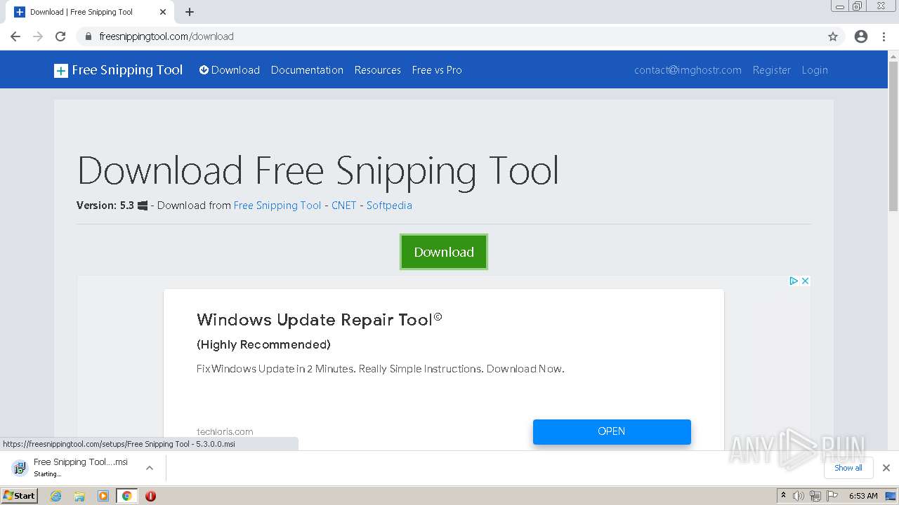Click the Free Snipping Tool logo
Viewport: 899px width, 505px height.
coord(118,70)
